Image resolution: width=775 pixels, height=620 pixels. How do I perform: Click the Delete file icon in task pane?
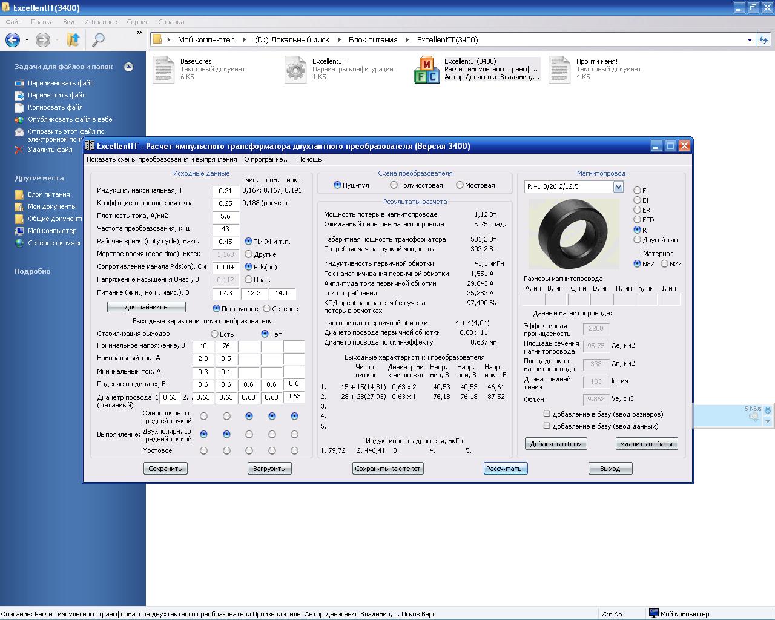tap(19, 150)
